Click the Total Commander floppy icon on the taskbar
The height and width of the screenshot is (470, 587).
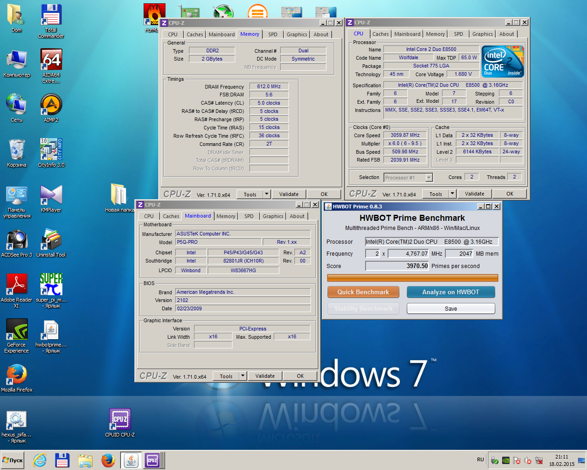click(62, 460)
